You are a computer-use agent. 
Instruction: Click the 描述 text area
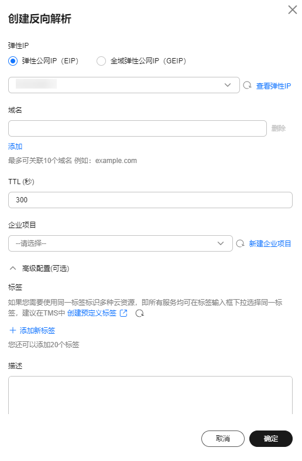(150, 395)
